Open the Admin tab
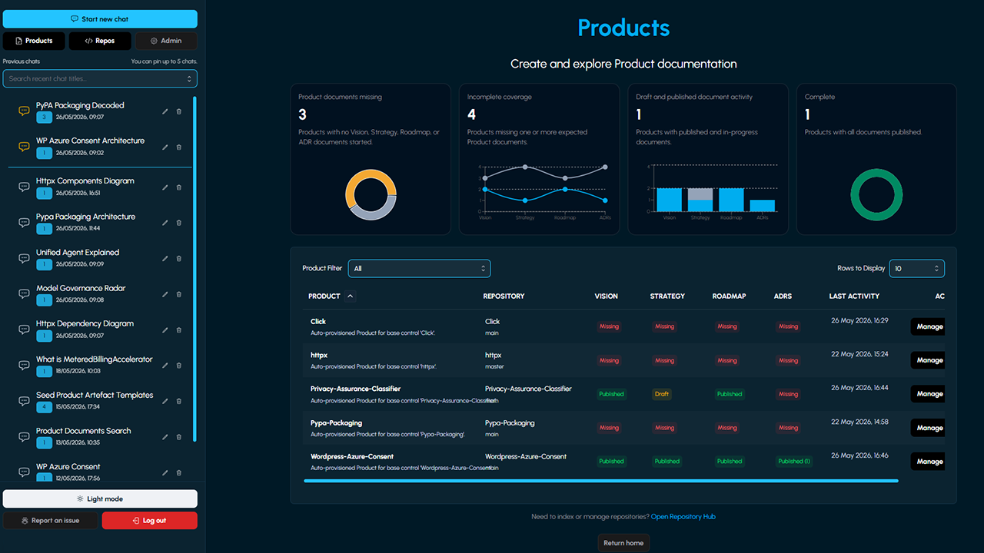 tap(166, 41)
